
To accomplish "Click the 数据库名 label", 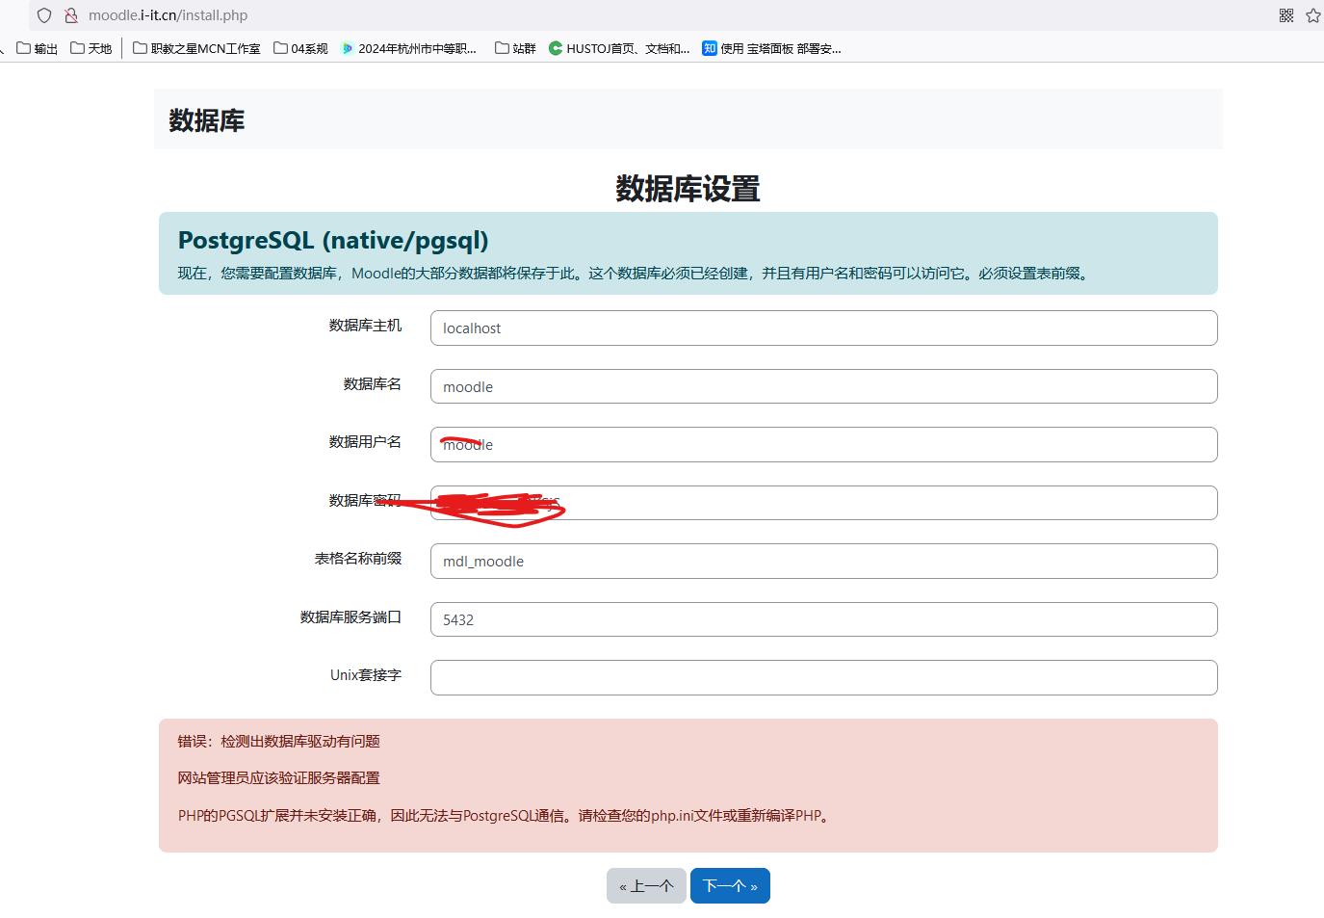I will [373, 383].
